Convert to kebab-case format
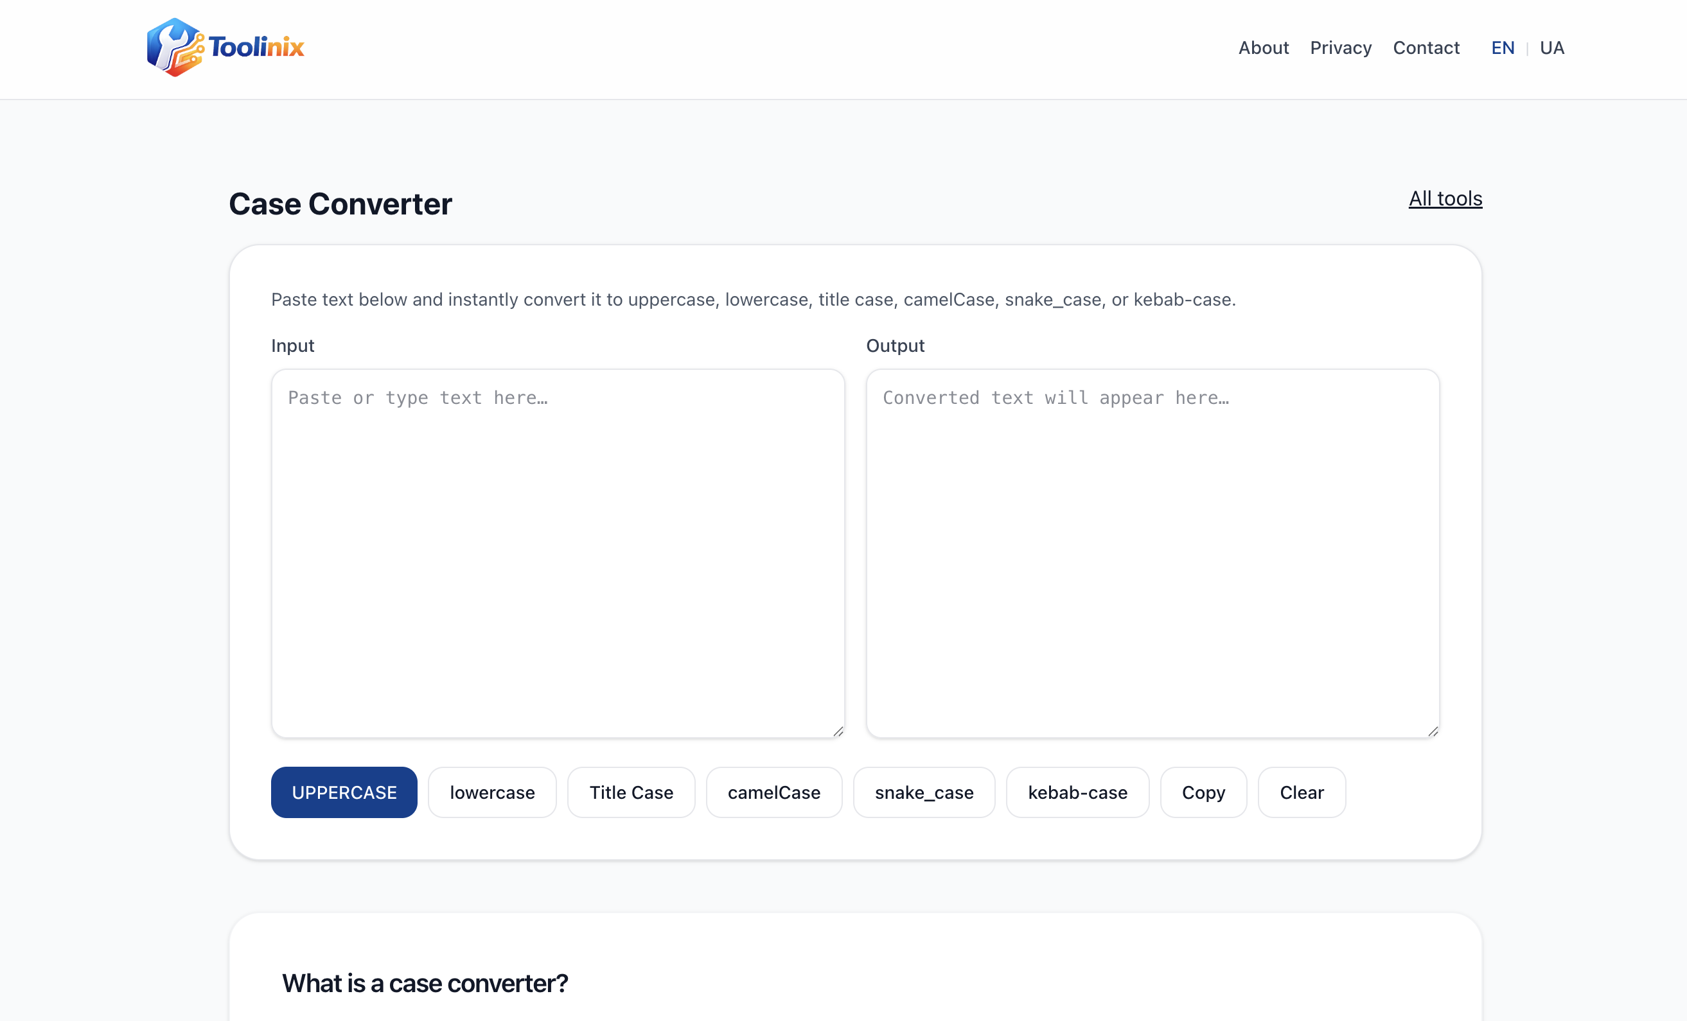 [1077, 792]
